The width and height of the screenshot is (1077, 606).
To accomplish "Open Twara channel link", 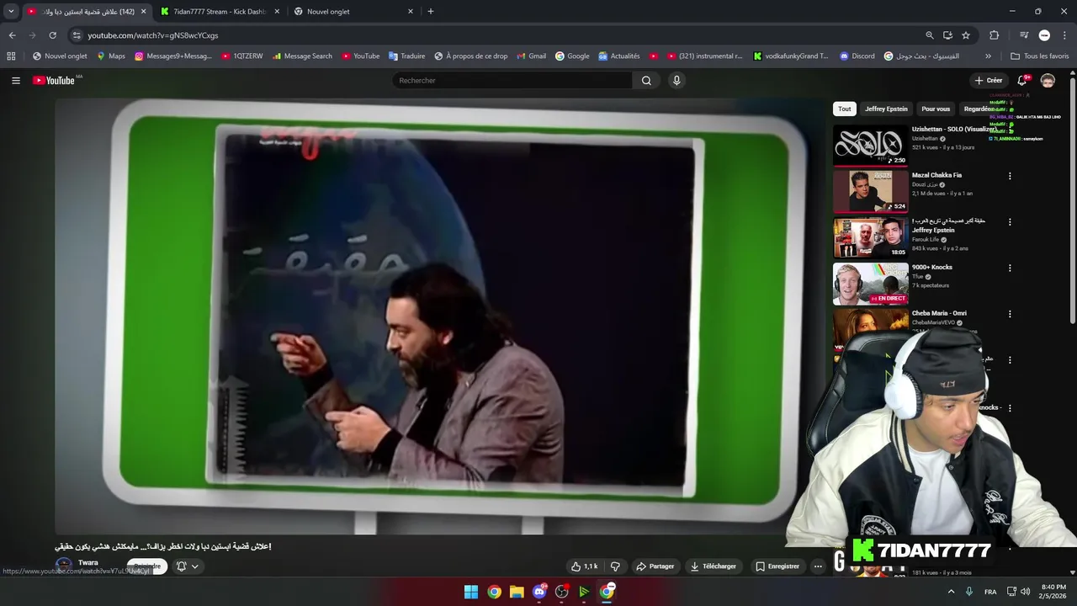I will 88,562.
